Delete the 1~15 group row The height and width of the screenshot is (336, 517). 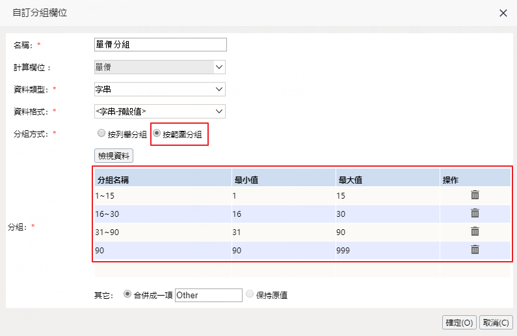pos(475,195)
